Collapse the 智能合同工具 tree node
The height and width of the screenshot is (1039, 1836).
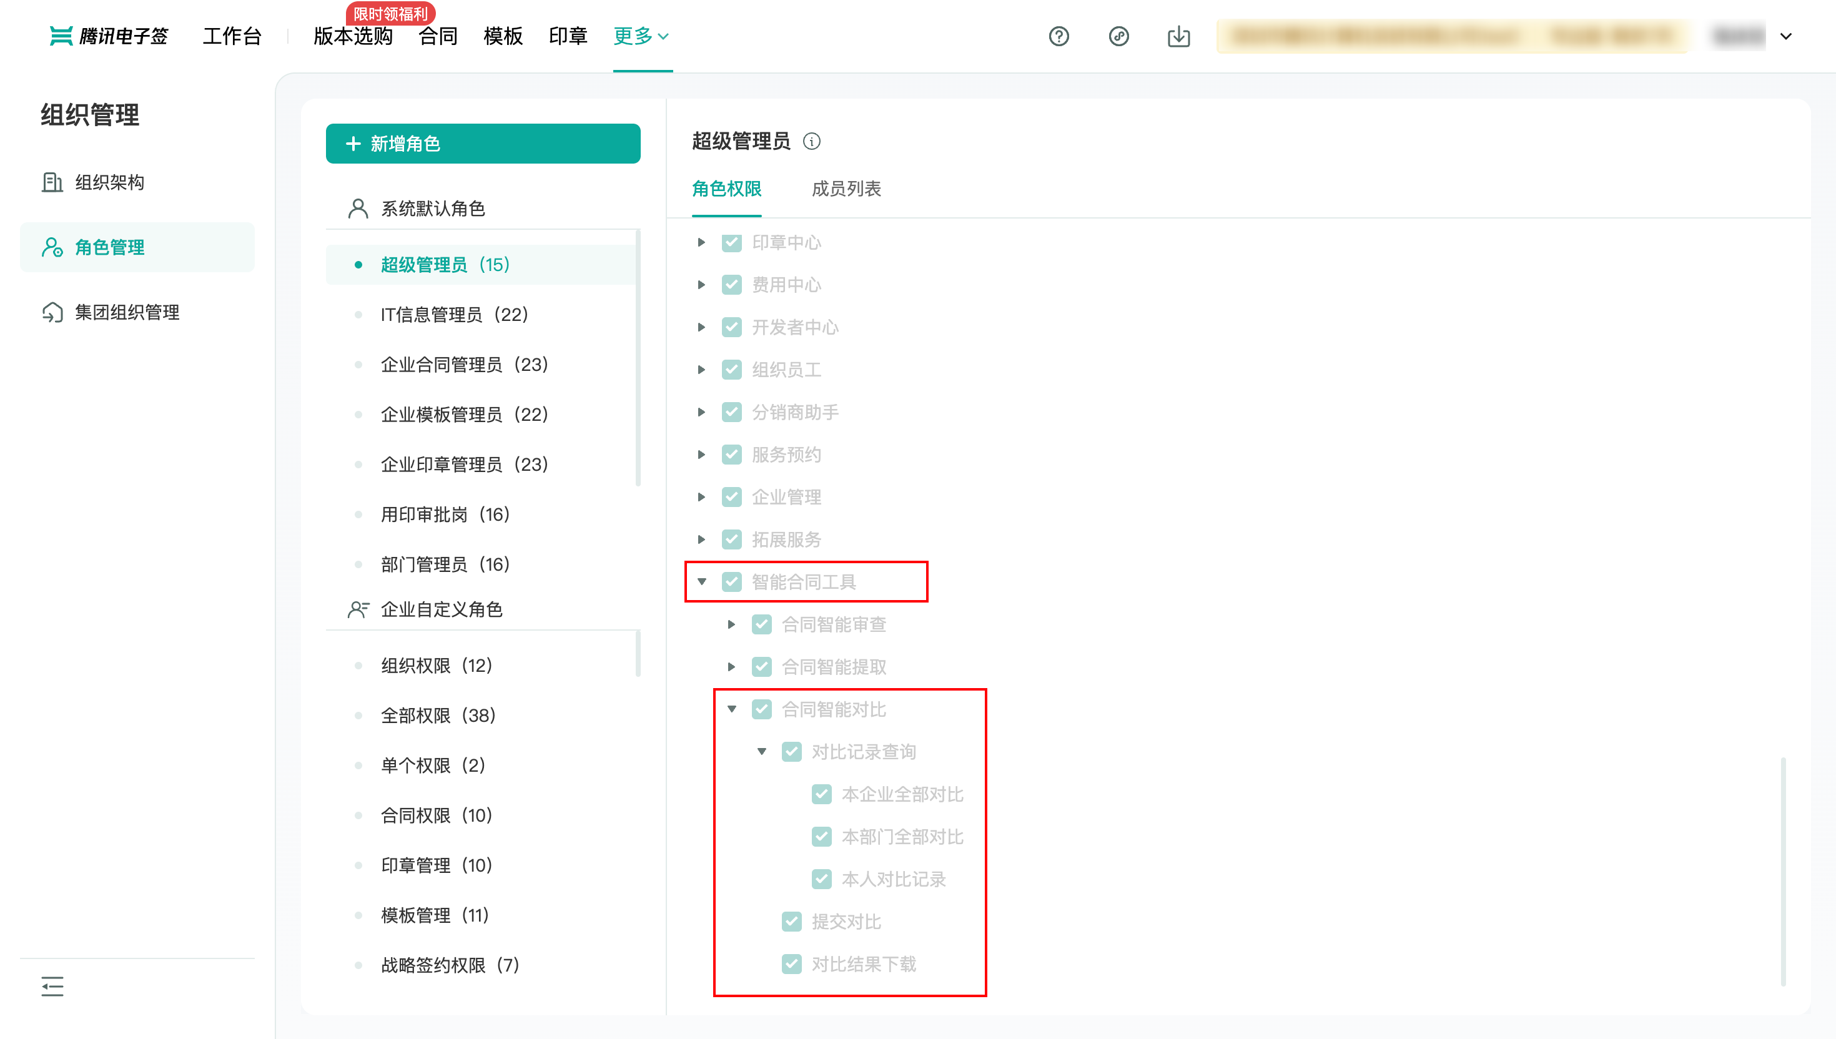click(701, 581)
